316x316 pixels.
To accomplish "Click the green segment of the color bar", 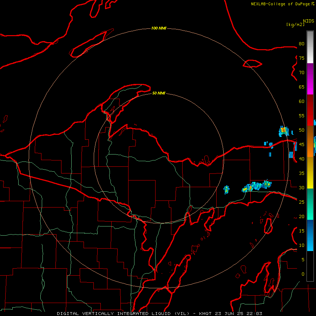I will click(310, 204).
